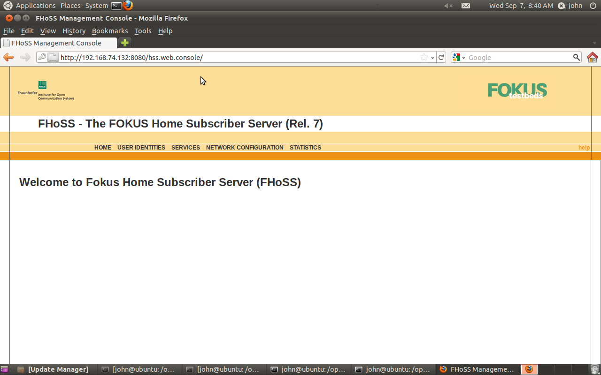The width and height of the screenshot is (601, 375).
Task: Click the Fraunhofer FOKUS institute logo
Action: click(x=46, y=90)
